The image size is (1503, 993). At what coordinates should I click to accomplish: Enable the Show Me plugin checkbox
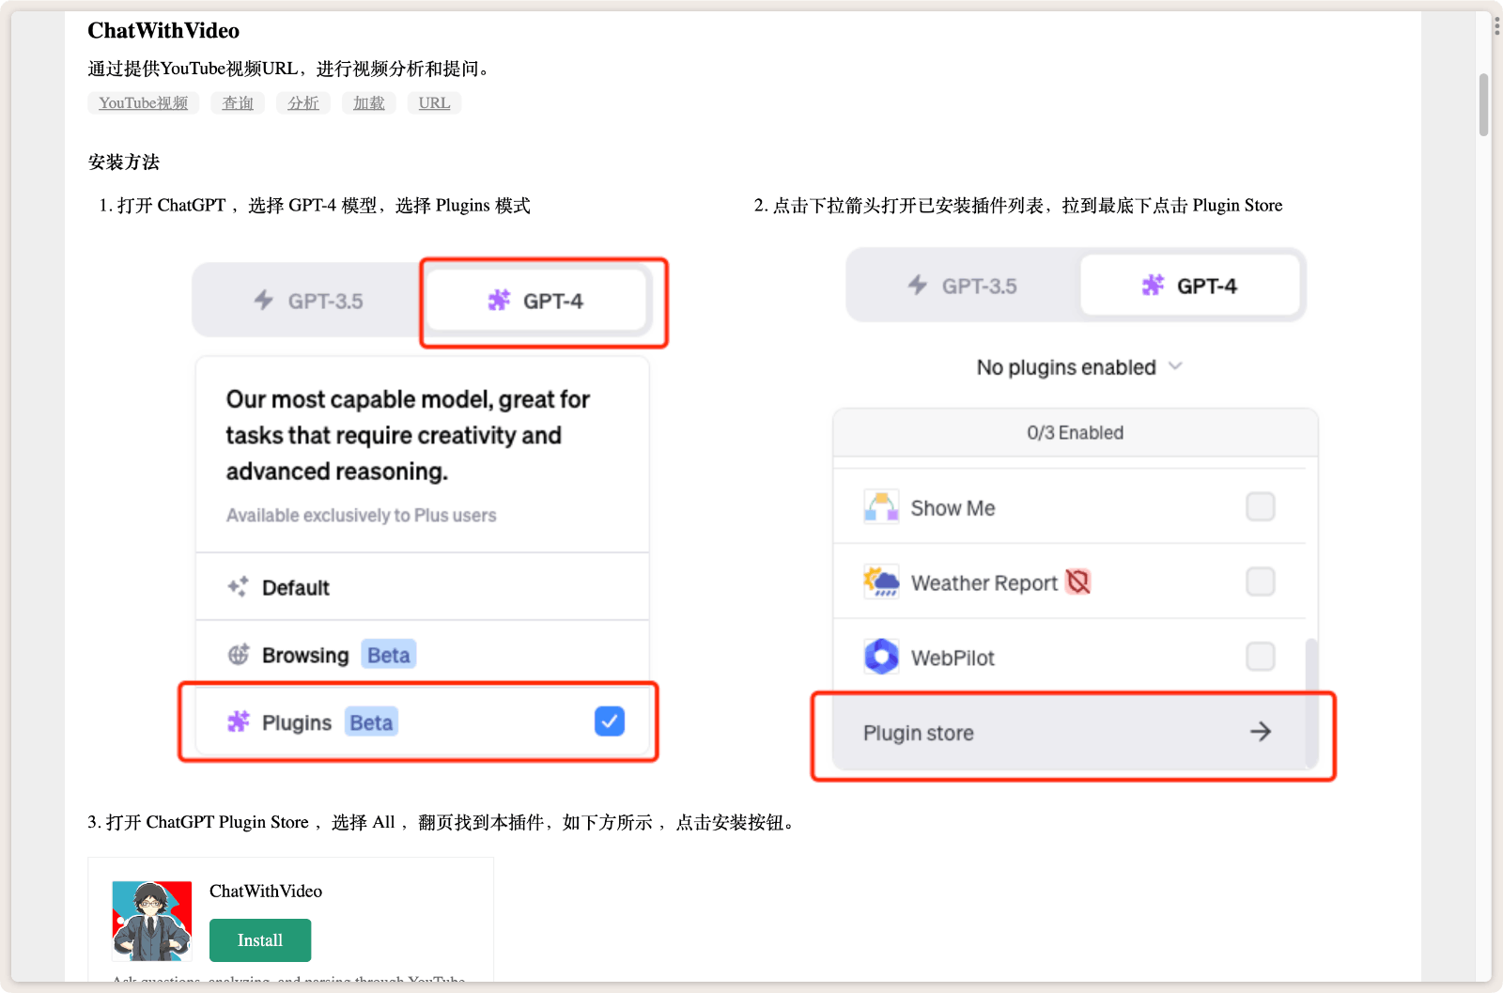point(1261,506)
